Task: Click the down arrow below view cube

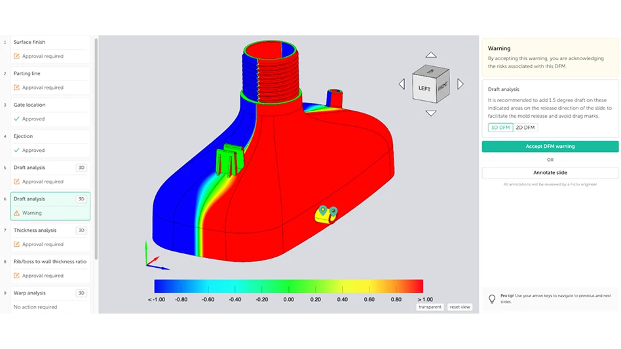Action: pos(430,113)
